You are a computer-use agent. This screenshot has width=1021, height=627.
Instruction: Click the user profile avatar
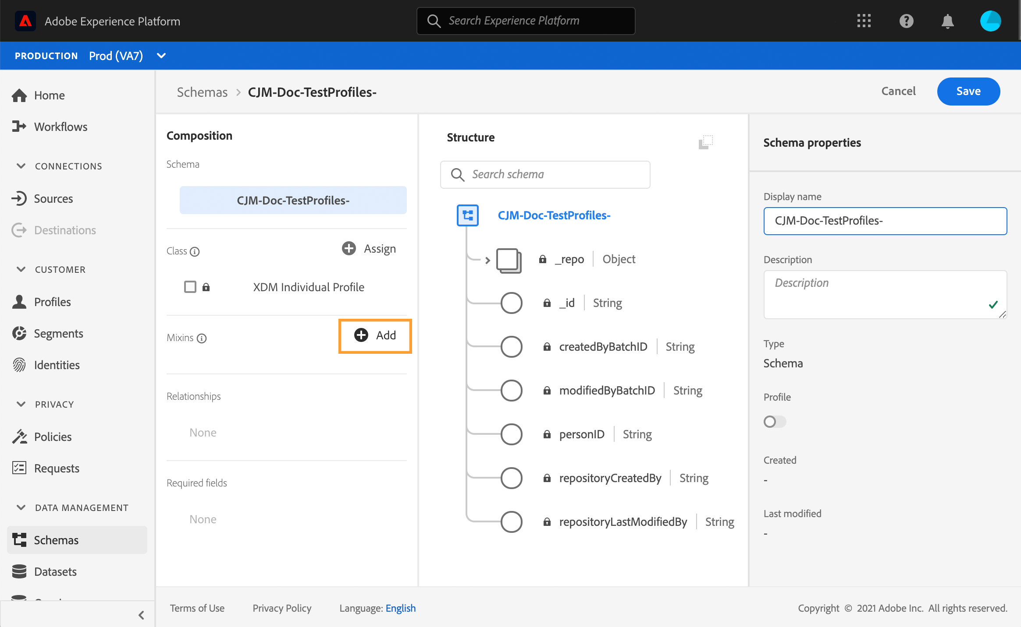pyautogui.click(x=990, y=21)
